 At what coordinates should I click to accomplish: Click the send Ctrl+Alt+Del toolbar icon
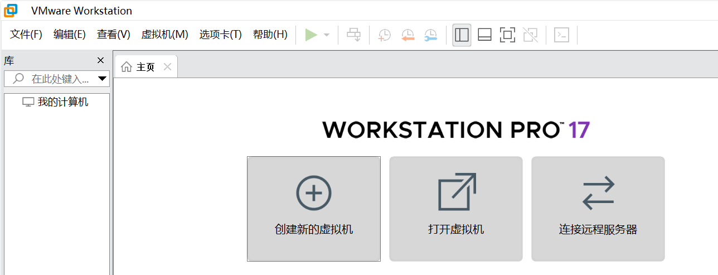pos(354,35)
